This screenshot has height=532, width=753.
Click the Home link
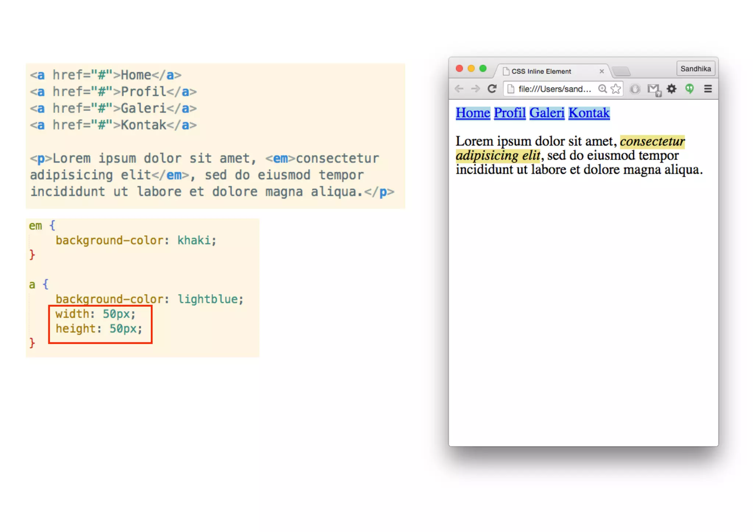coord(473,113)
